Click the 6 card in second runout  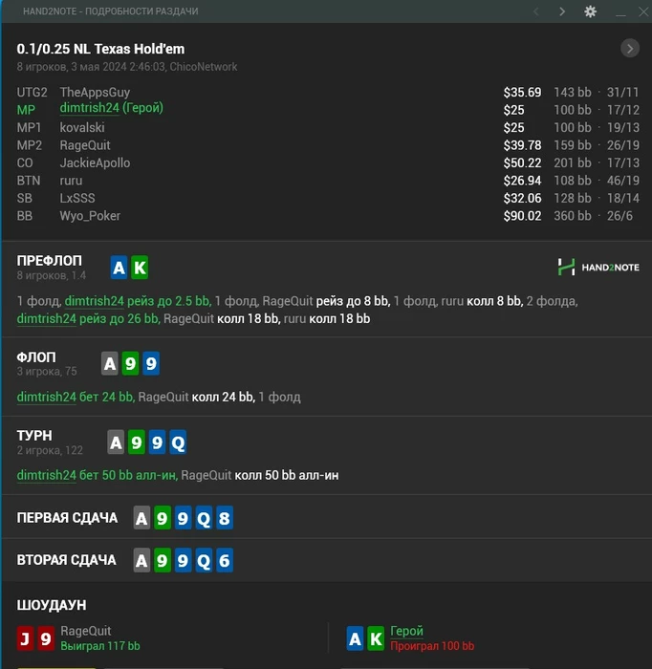click(225, 560)
